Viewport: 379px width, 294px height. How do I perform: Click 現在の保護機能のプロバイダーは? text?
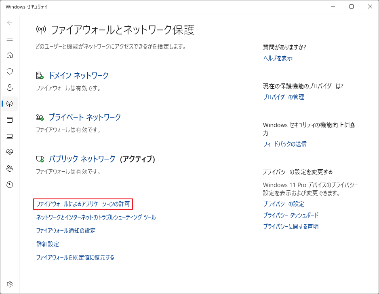tap(303, 86)
